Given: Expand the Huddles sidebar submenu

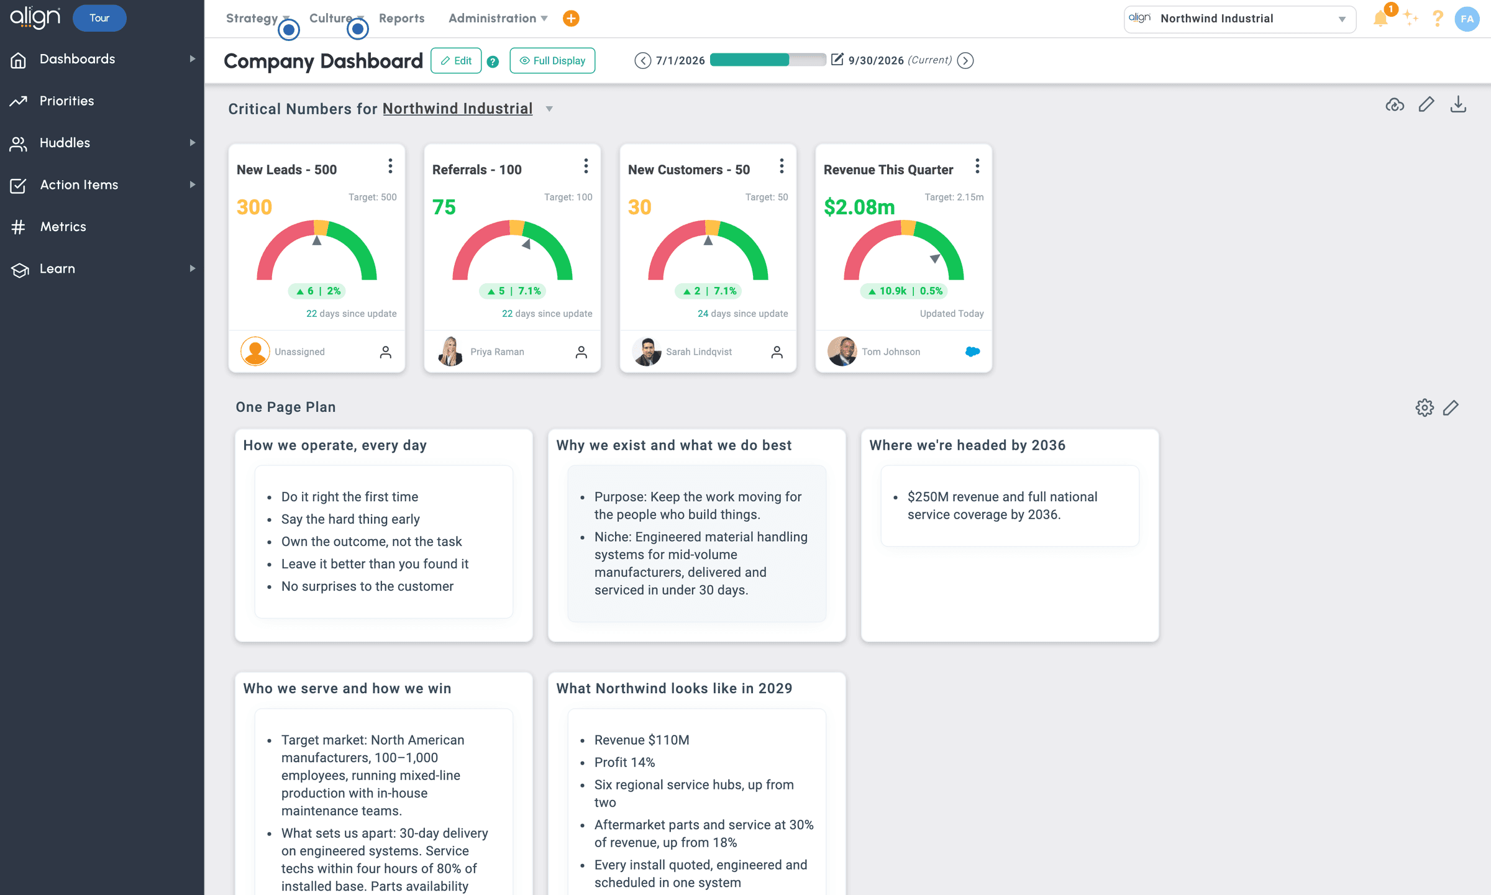Looking at the screenshot, I should pyautogui.click(x=193, y=143).
